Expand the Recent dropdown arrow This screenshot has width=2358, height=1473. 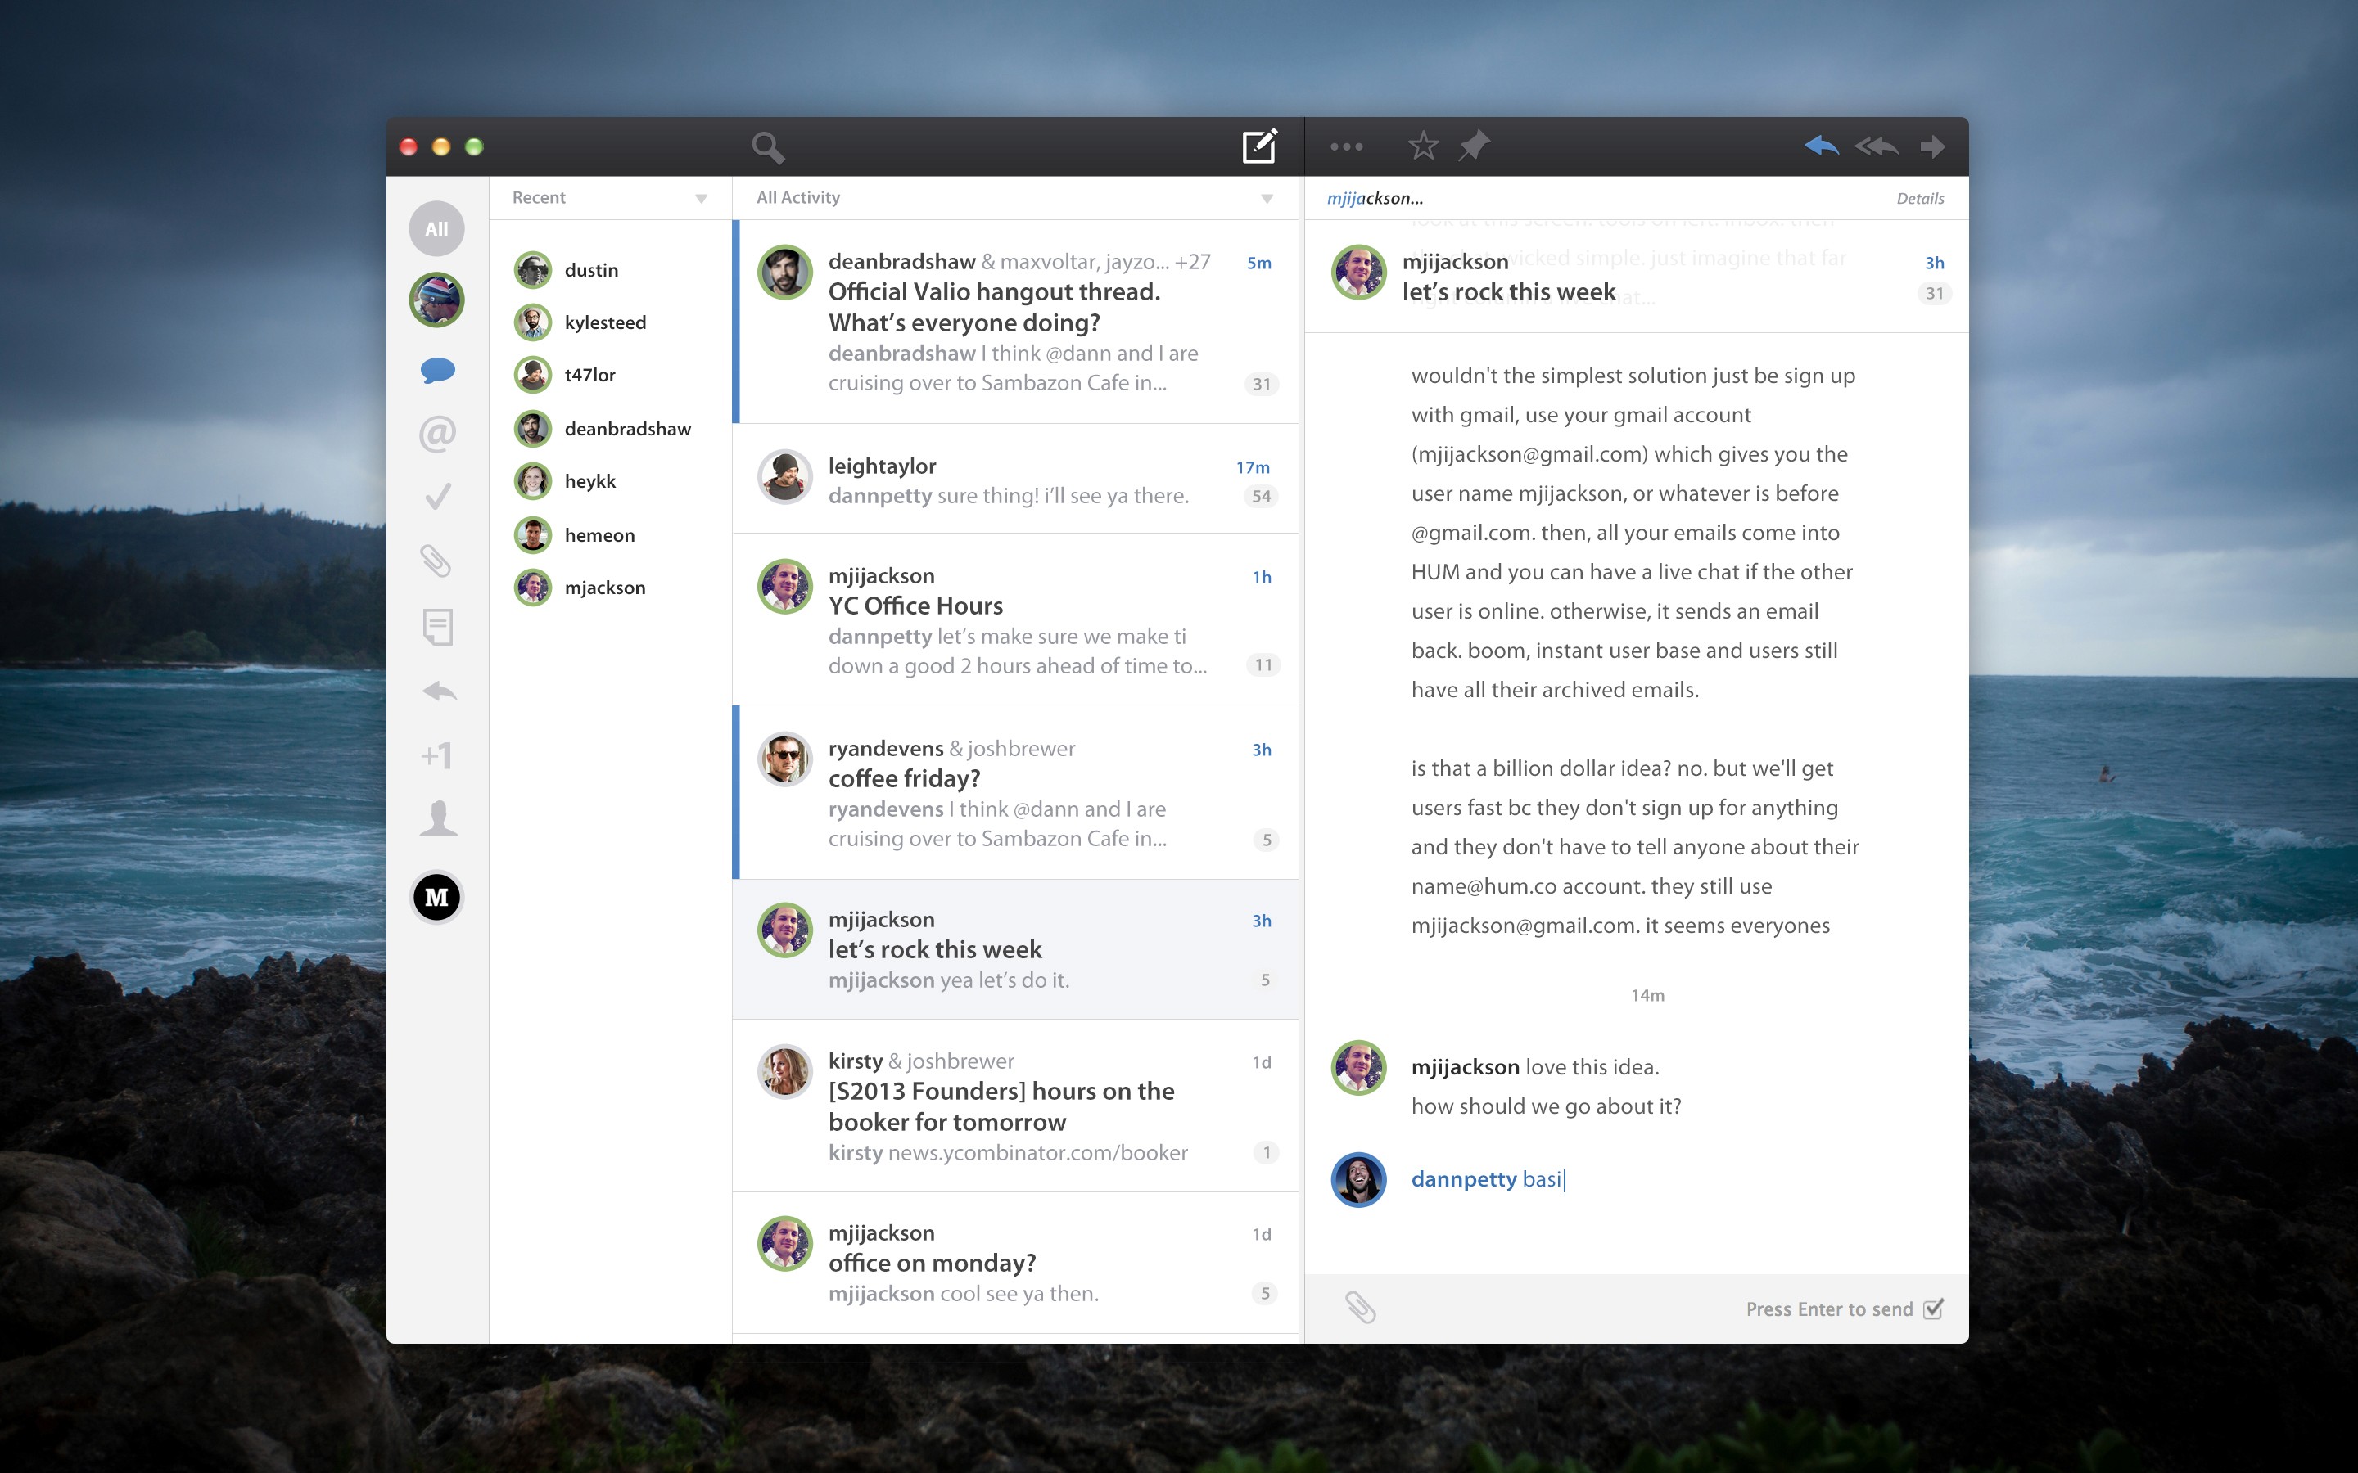(x=701, y=199)
